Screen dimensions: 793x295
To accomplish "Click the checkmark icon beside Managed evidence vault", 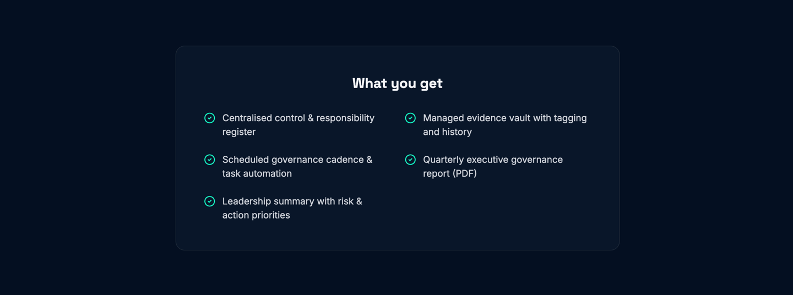I will click(x=410, y=118).
